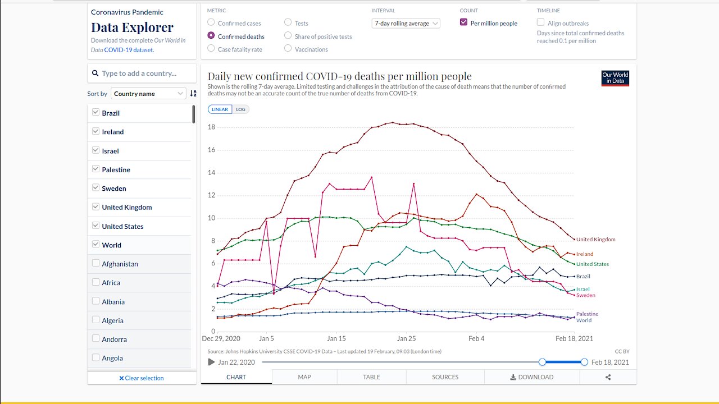Screen dimensions: 719x404
Task: Click the Jan 22, 2020 start date label
Action: click(x=236, y=362)
